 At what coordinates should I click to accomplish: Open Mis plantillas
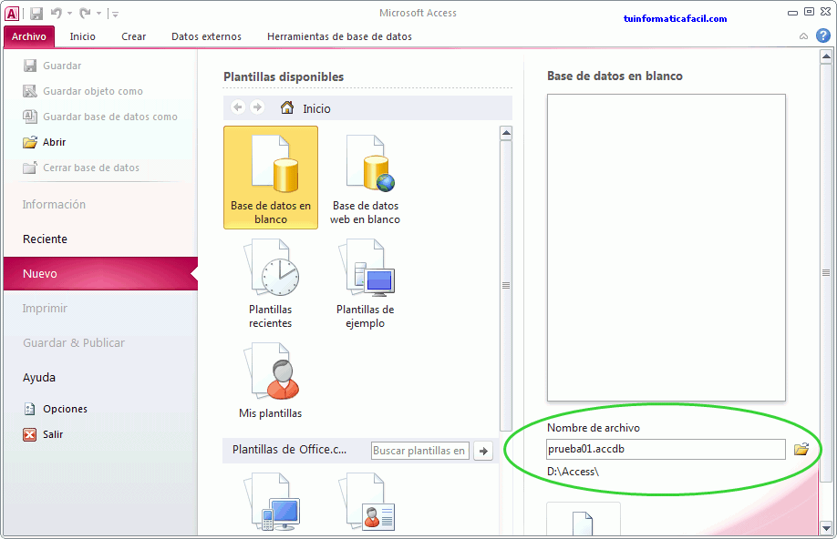pos(271,381)
